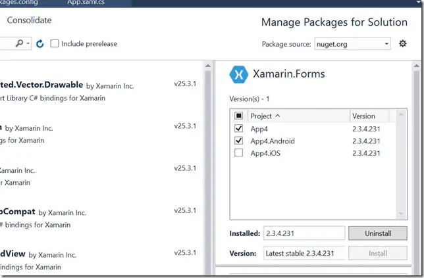The image size is (424, 278).
Task: Click the Uninstall button
Action: [x=378, y=233]
